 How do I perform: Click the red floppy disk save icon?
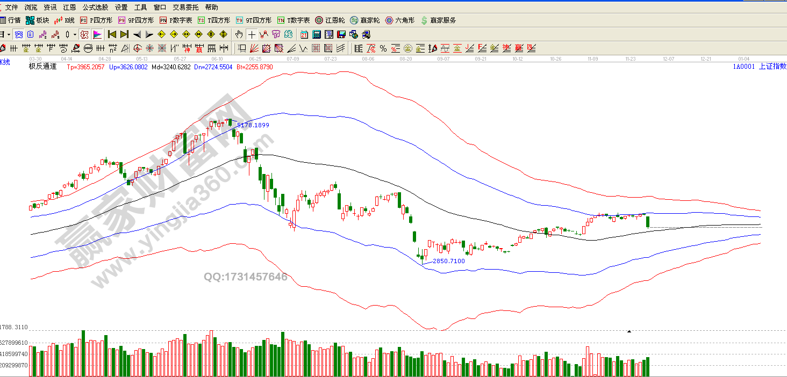[341, 34]
